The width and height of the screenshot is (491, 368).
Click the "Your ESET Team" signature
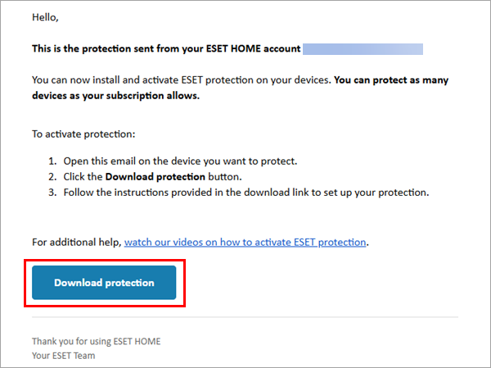(63, 356)
